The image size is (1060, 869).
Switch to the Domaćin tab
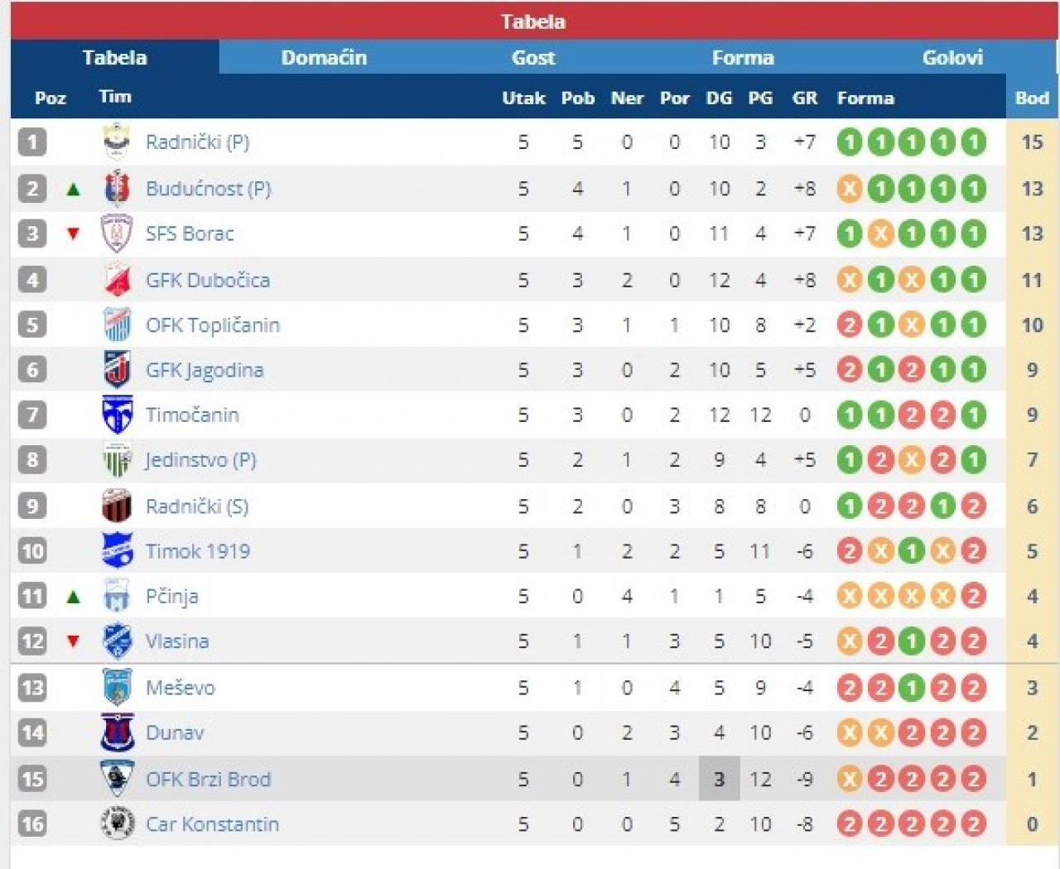tap(324, 57)
